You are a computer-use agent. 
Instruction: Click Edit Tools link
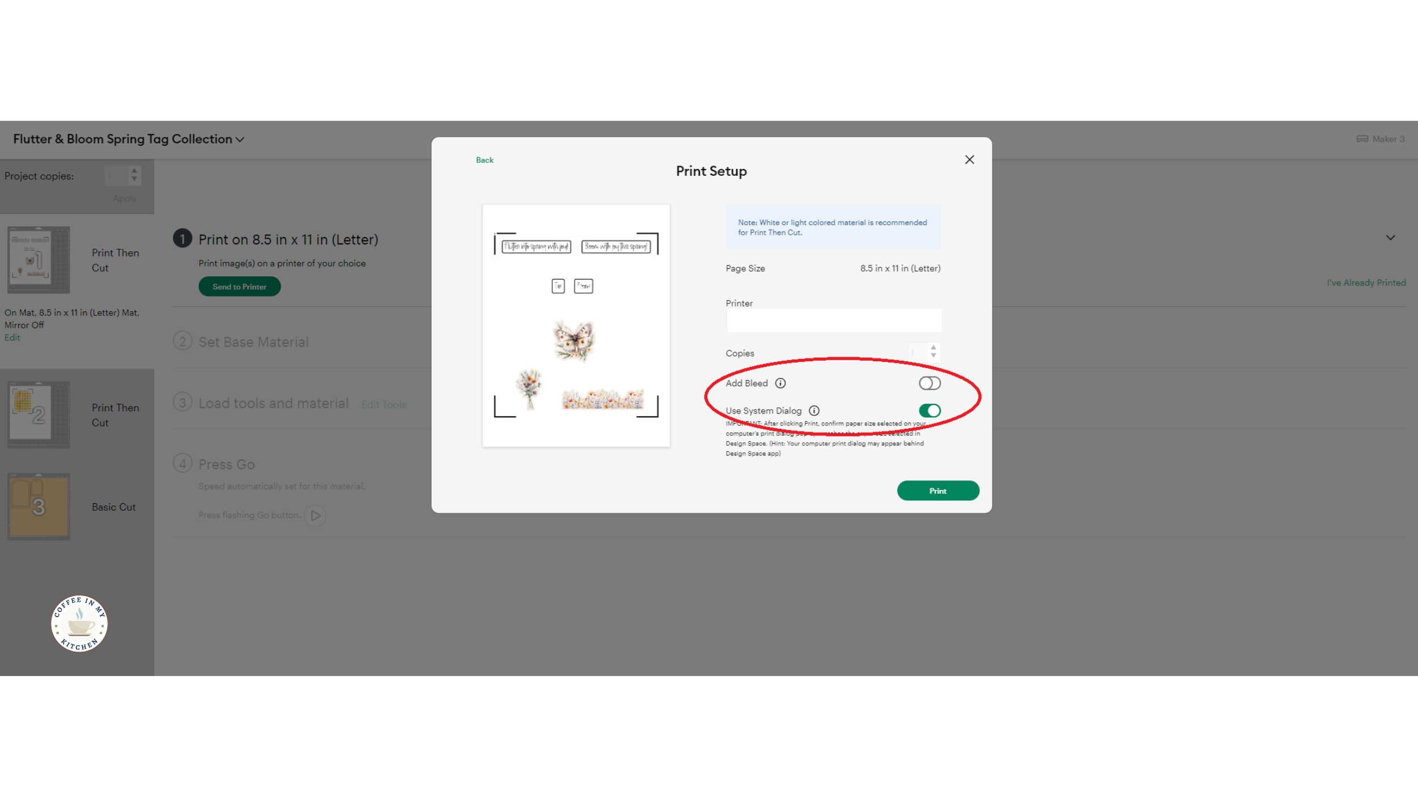[383, 404]
